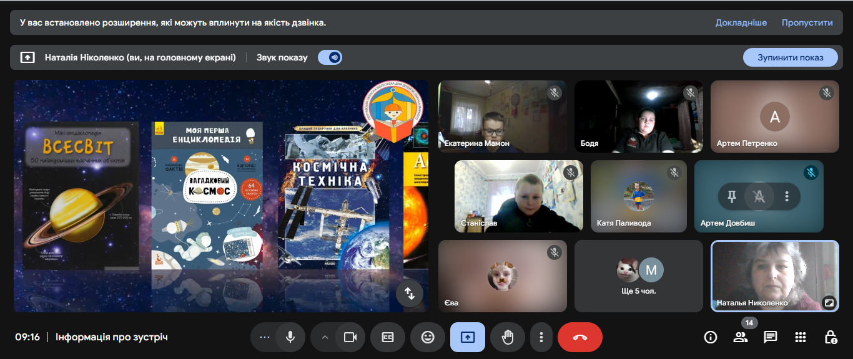Viewport: 853px width, 359px height.
Task: Click the ВСЕСВІТ book cover in presentation
Action: 81,196
